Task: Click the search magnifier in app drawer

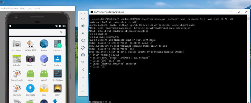Action: 61,32
